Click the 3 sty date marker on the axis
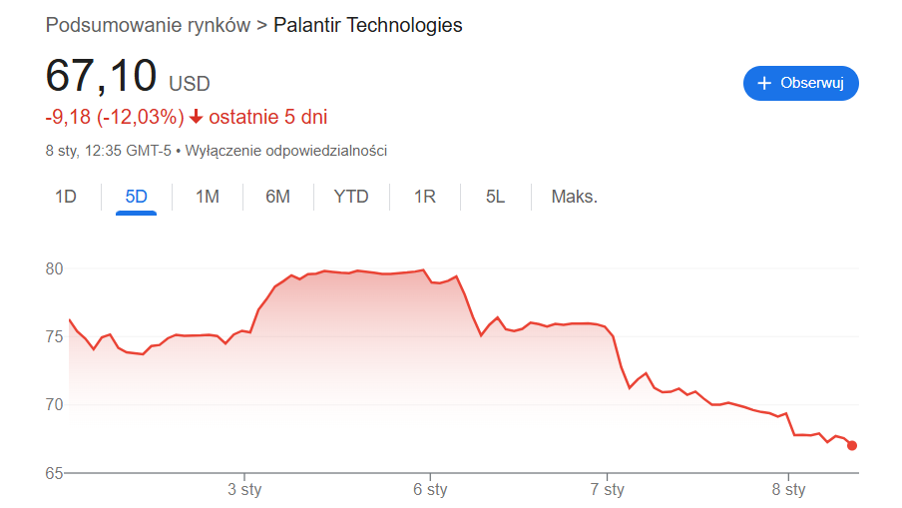This screenshot has width=902, height=508. pos(243,489)
